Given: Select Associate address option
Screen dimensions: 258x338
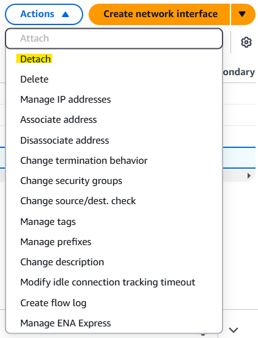Looking at the screenshot, I should pos(114,120).
